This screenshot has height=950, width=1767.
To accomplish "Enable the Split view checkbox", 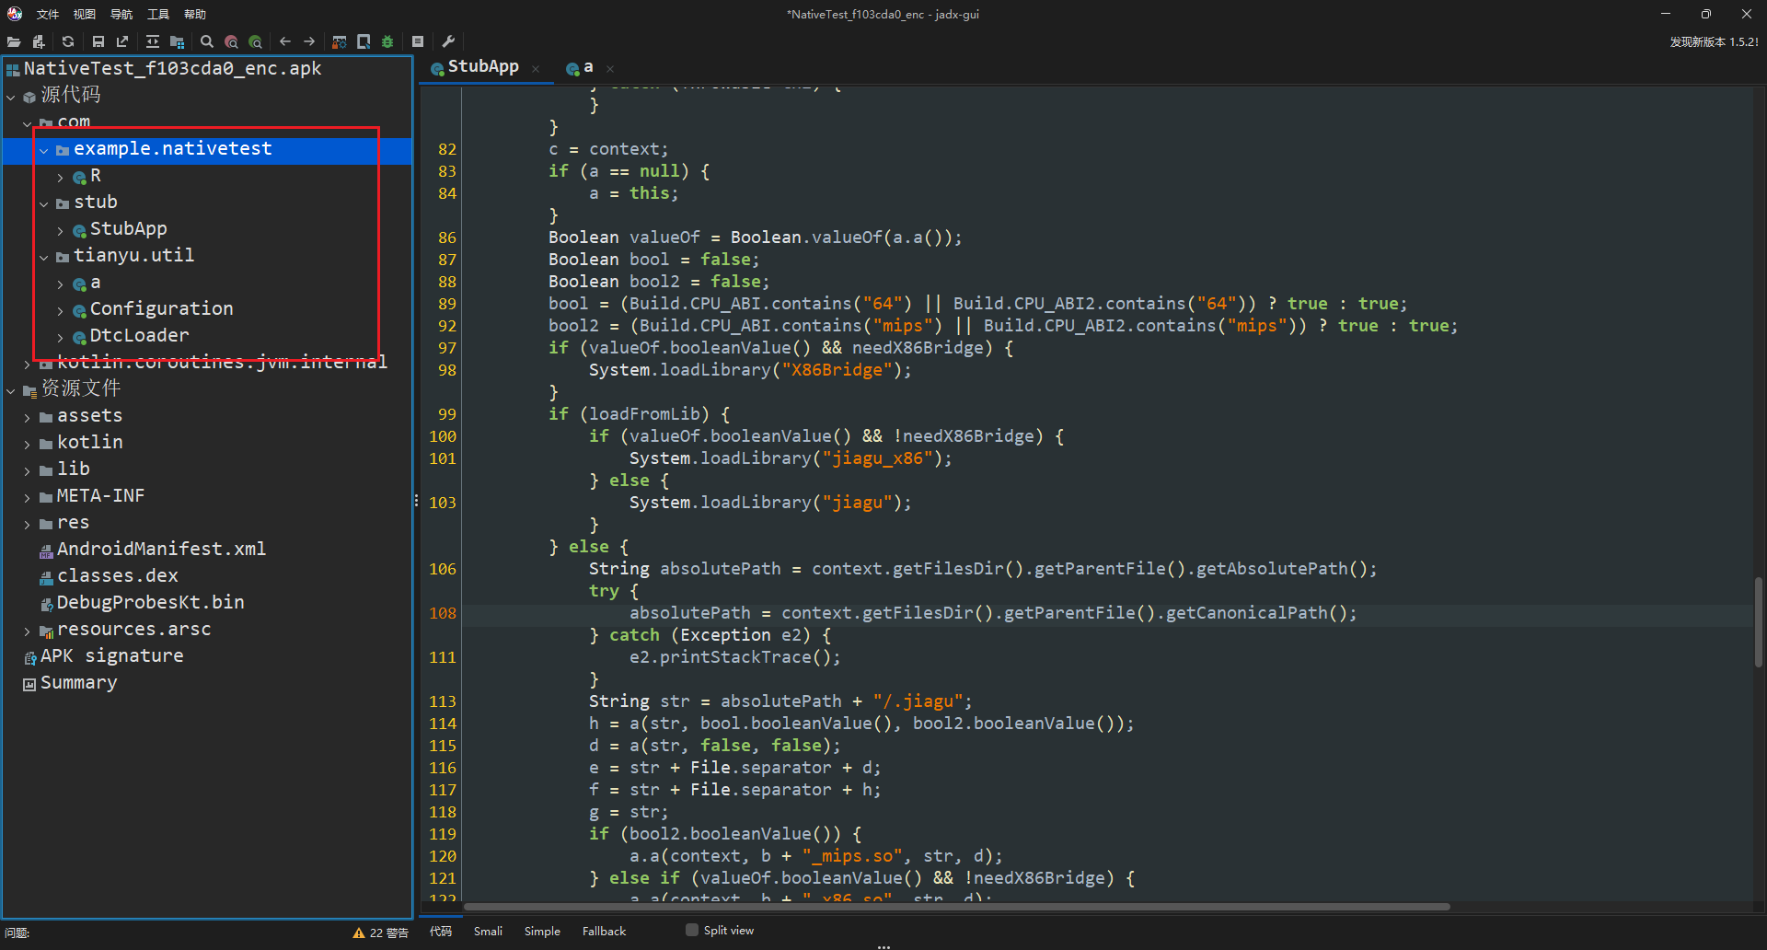I will [692, 931].
